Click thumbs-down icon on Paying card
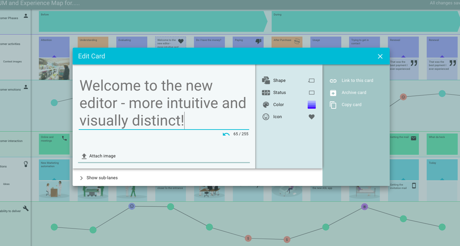460x246 pixels. pyautogui.click(x=258, y=41)
